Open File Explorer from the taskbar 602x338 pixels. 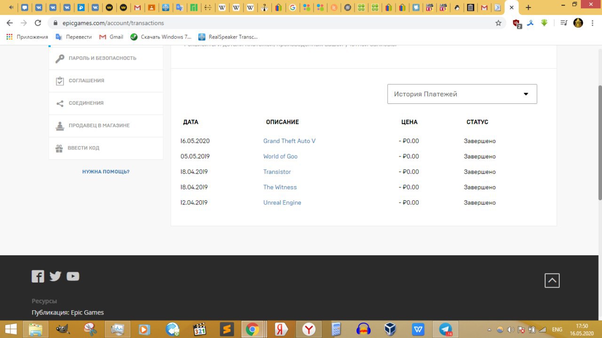click(35, 329)
